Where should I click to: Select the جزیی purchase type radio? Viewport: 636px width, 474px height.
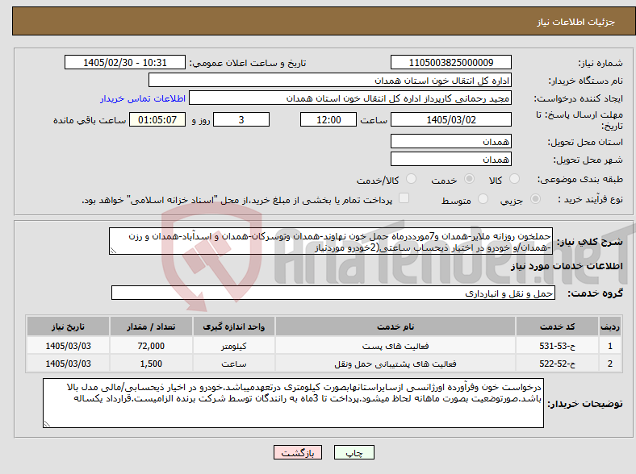click(535, 198)
